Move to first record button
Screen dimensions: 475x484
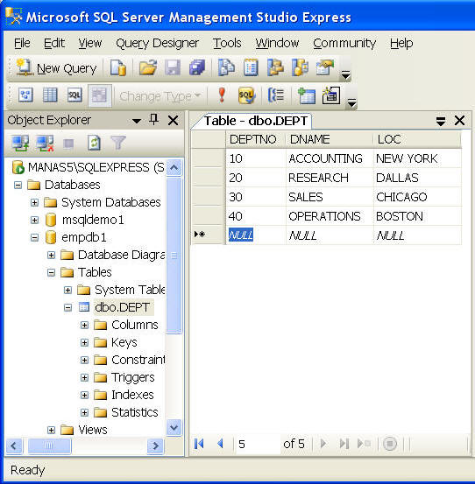(199, 444)
